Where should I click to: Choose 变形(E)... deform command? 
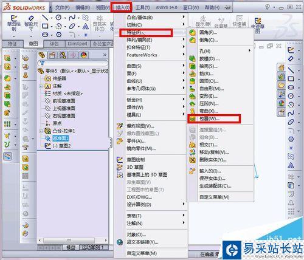[209, 96]
